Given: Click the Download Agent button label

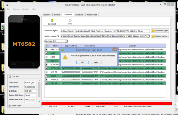Looking at the screenshot, I should tap(162, 31).
